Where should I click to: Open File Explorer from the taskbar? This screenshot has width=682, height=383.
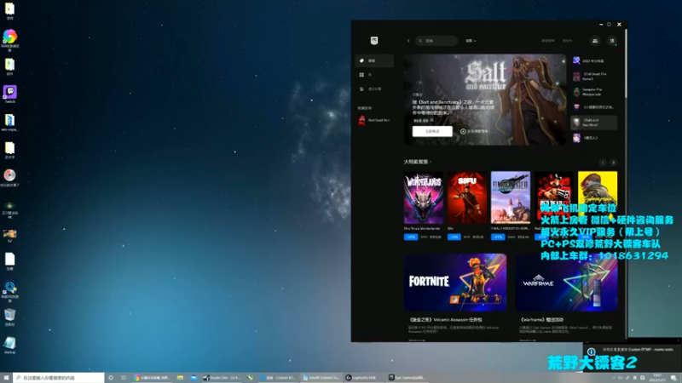click(180, 378)
